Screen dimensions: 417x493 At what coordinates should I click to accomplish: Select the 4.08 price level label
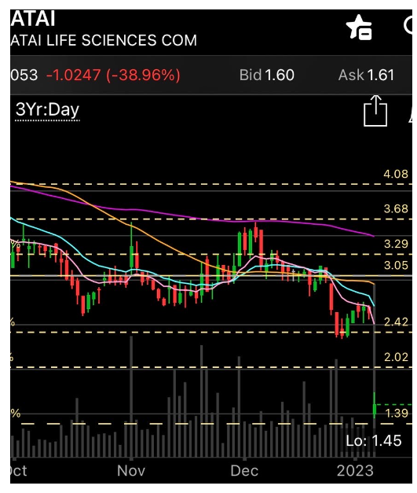(396, 174)
